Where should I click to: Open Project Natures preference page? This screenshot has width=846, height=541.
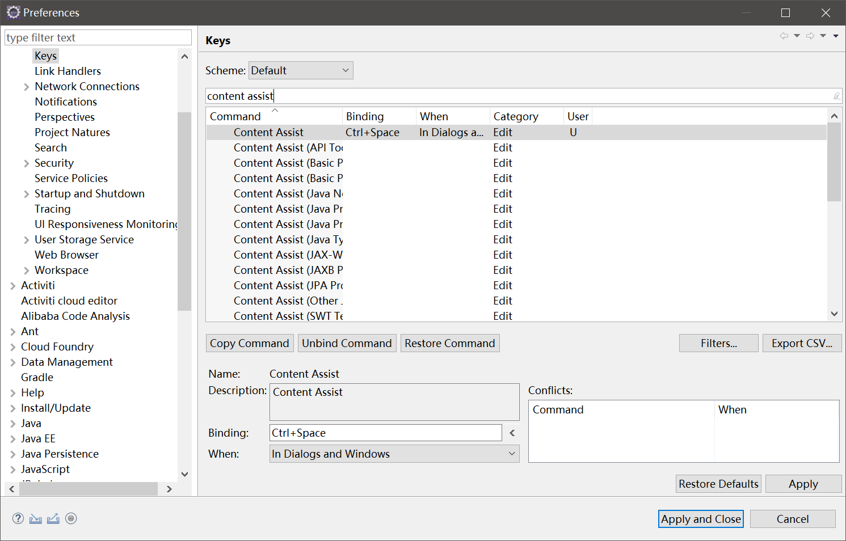tap(72, 132)
